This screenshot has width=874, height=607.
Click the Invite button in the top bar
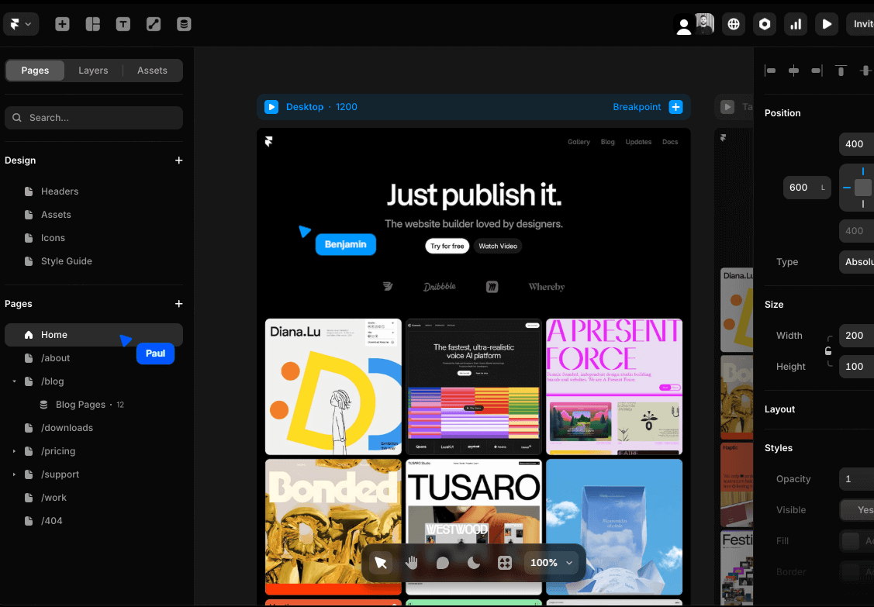coord(863,24)
